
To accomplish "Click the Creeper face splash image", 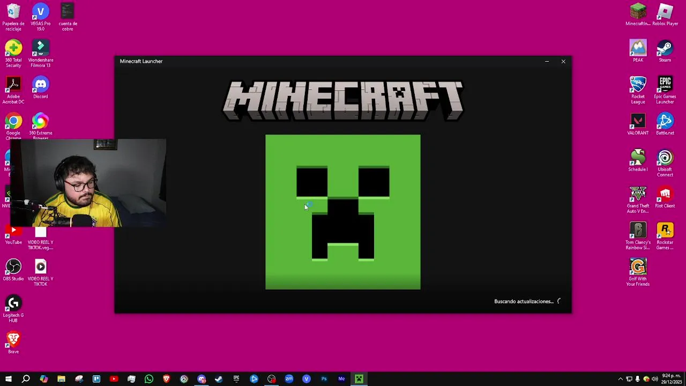I will (343, 212).
